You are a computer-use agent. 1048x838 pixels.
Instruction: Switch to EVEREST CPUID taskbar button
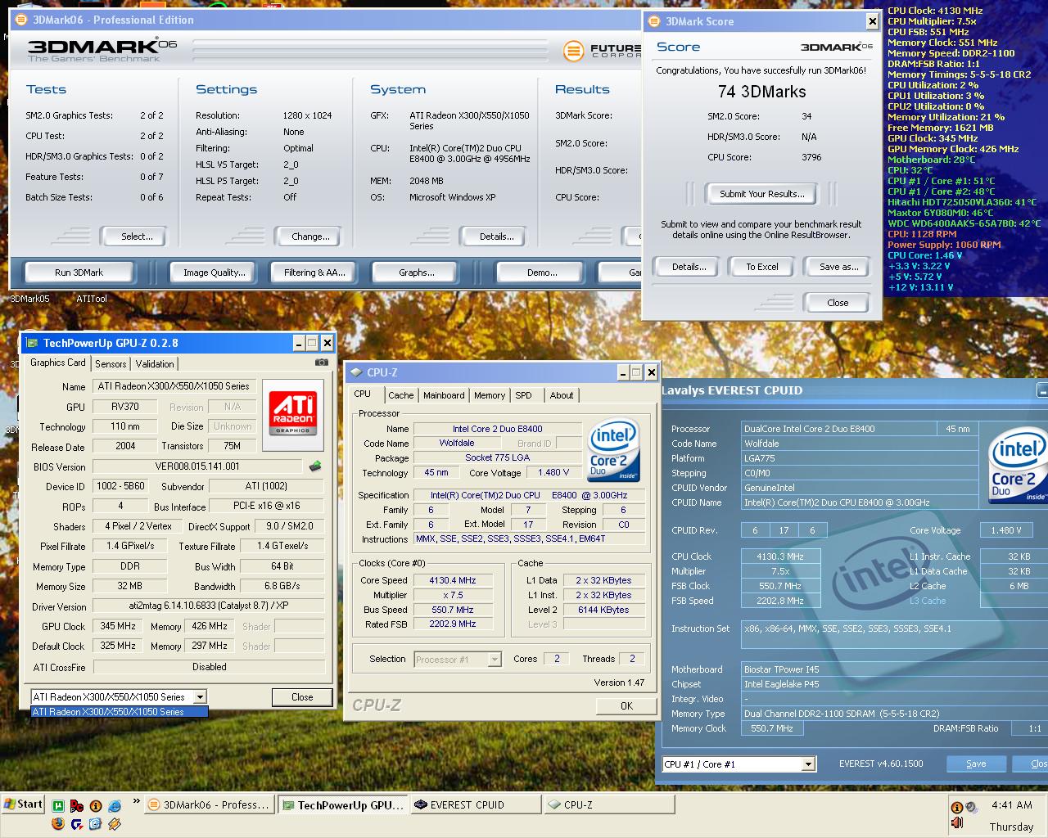point(475,805)
